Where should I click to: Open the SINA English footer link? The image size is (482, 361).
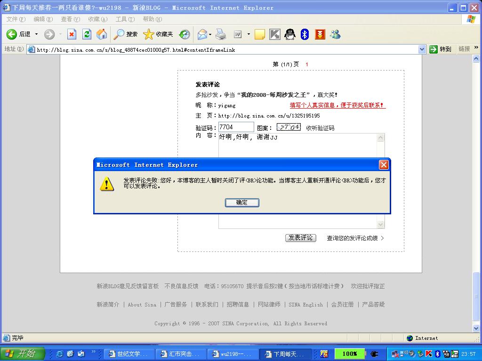click(x=305, y=305)
